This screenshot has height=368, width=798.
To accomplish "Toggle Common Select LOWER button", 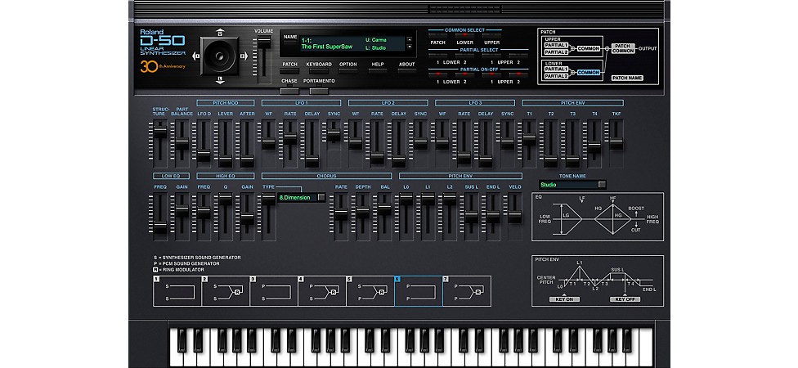I will (x=464, y=36).
